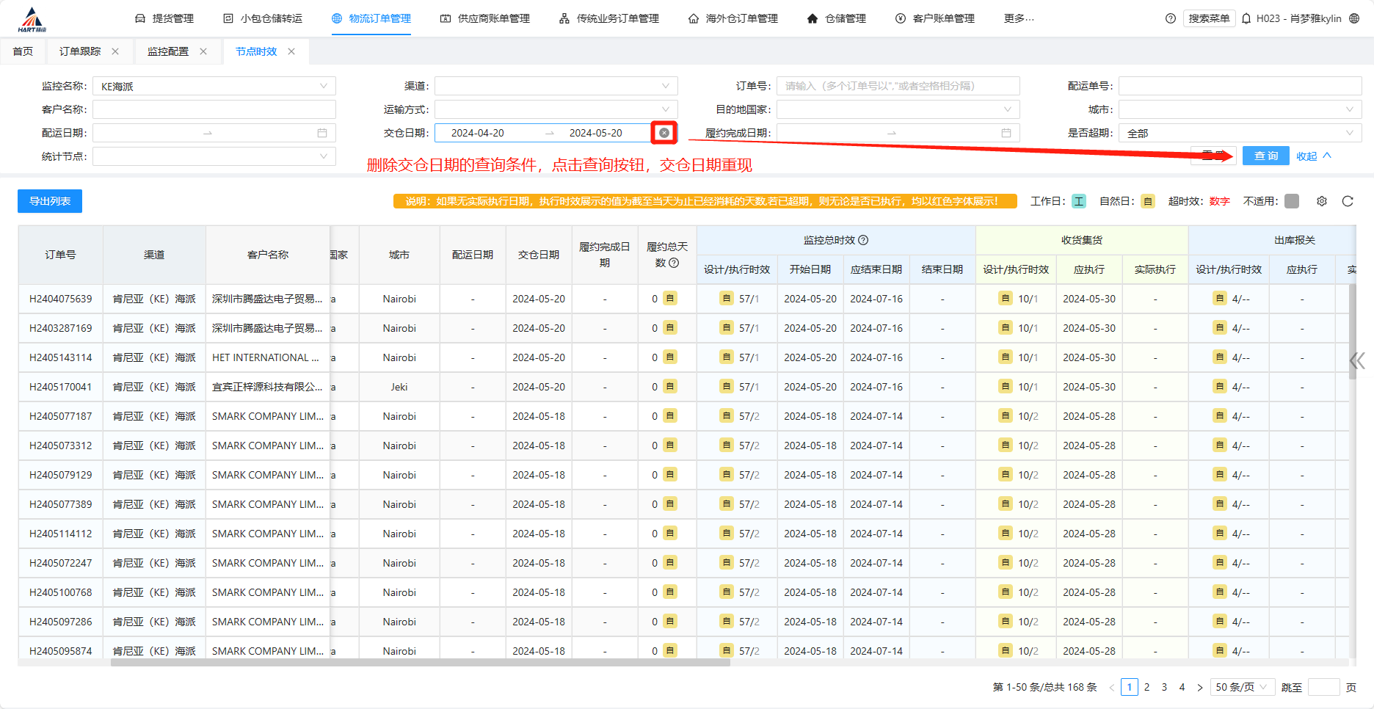Close the 订单跟踪 tab
The width and height of the screenshot is (1374, 709).
click(115, 51)
